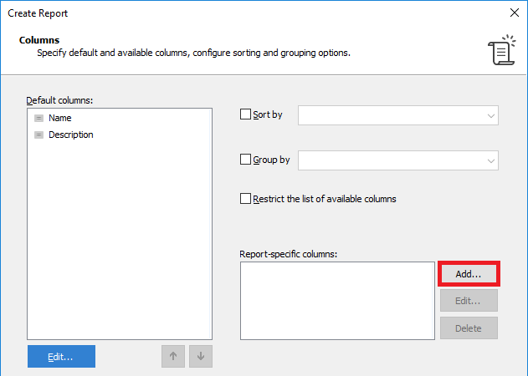Screen dimensions: 528x376
Task: Check Restrict the list of available columns
Action: [246, 199]
